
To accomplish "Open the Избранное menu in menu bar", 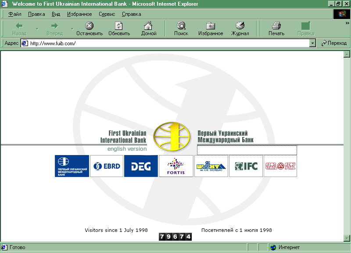I will click(79, 14).
